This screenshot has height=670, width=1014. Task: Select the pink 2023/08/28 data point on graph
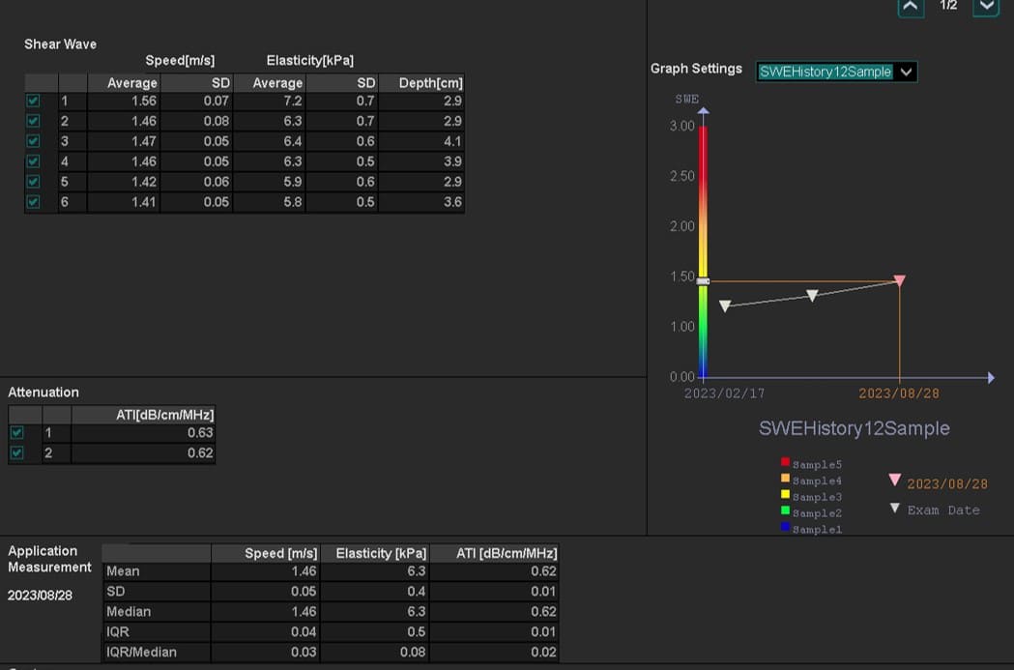click(899, 280)
